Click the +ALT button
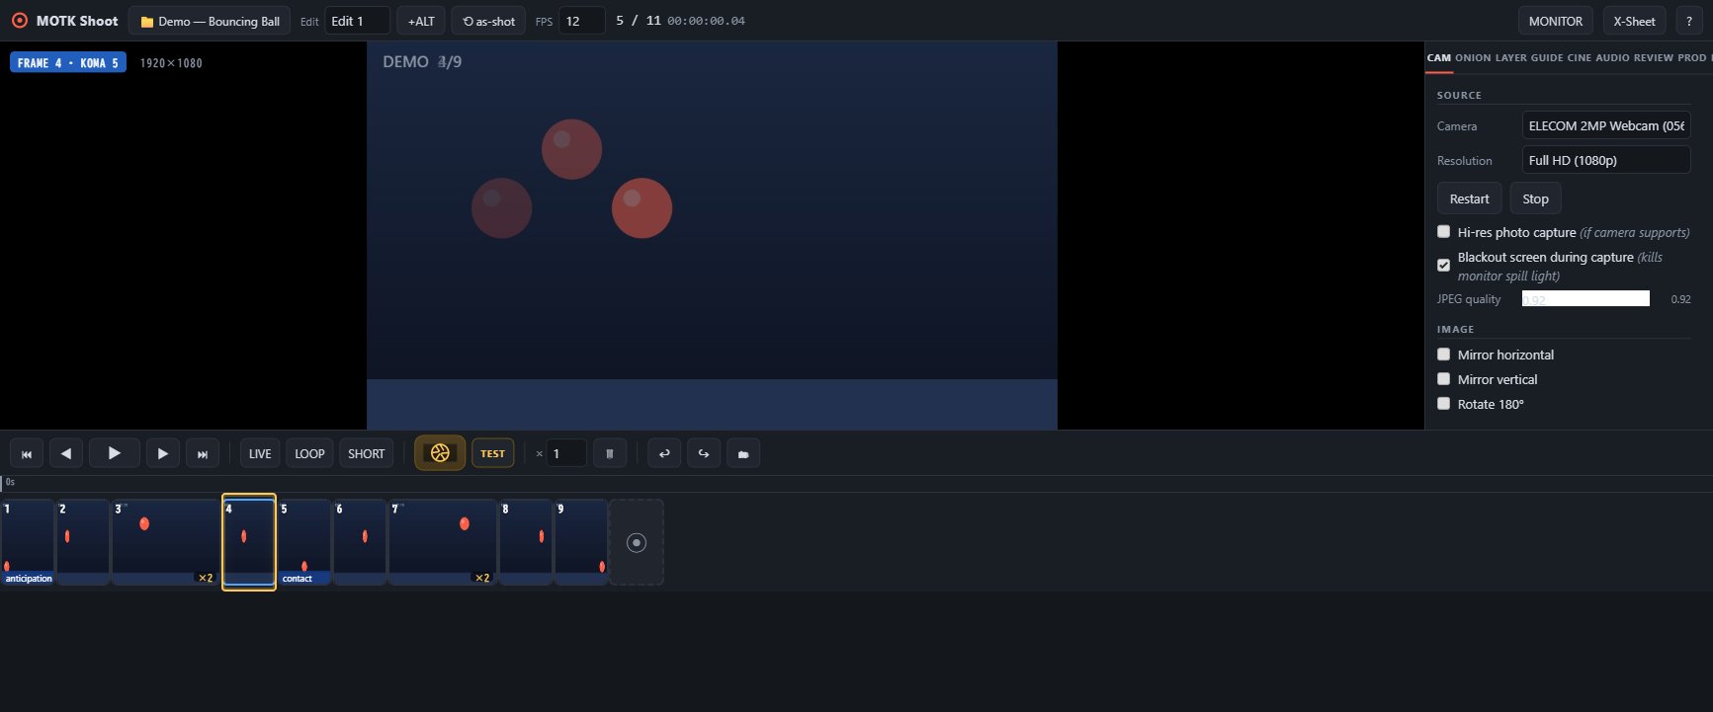 click(421, 21)
